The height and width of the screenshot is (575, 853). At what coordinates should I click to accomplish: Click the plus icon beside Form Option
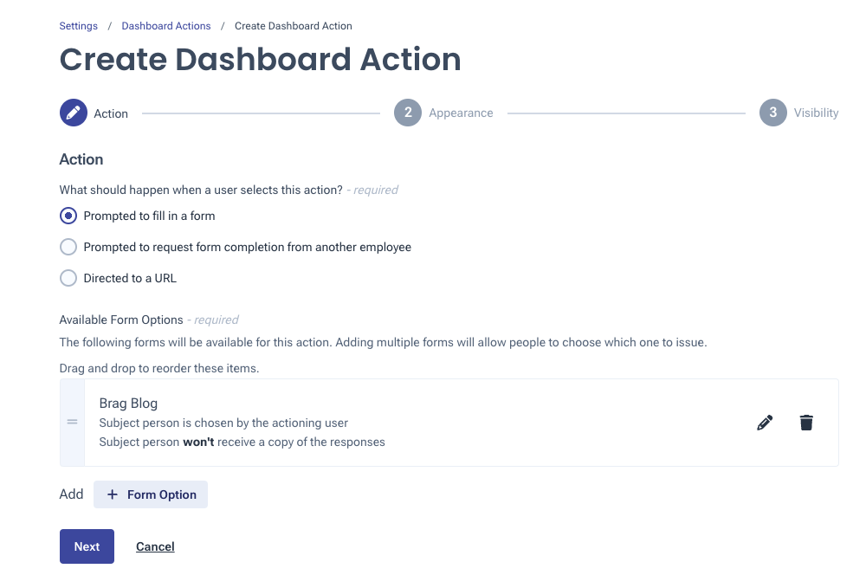pos(112,494)
